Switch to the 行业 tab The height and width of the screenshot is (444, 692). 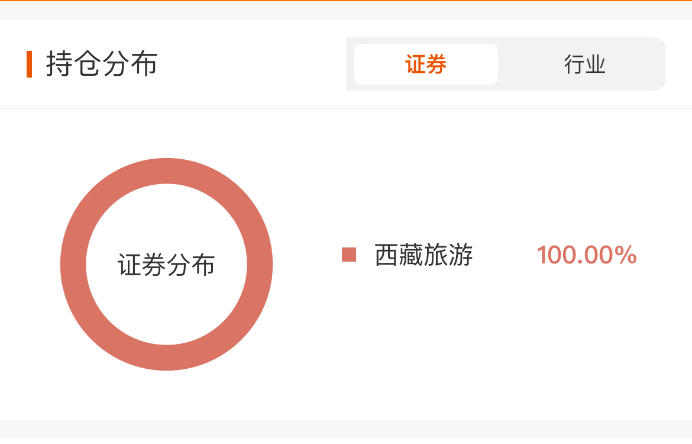(584, 64)
